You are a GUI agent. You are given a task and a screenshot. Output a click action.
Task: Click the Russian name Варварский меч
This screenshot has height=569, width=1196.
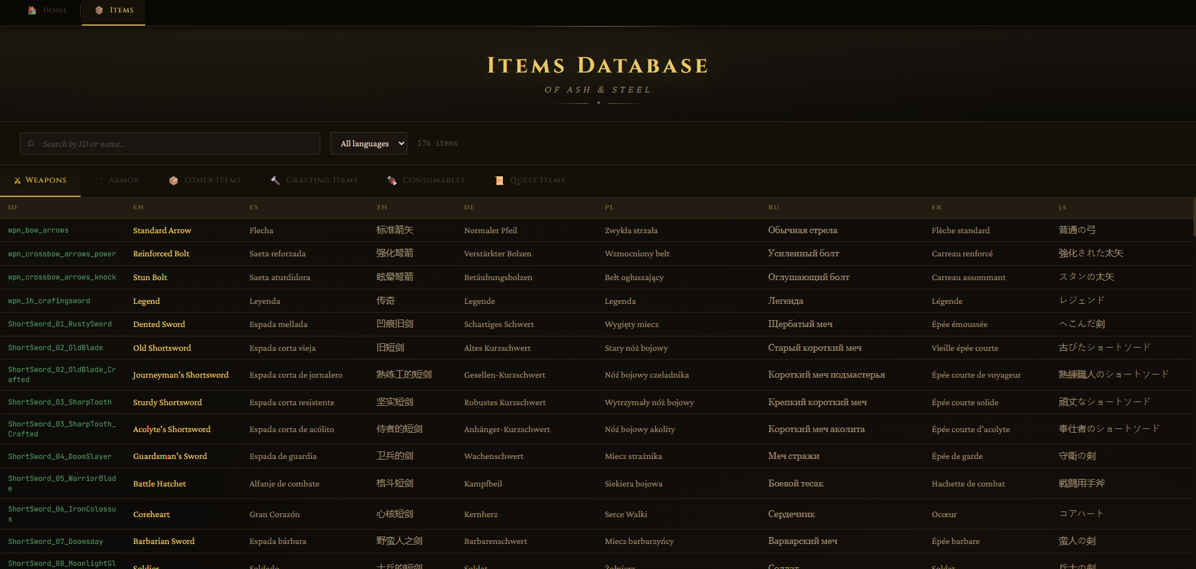pos(803,541)
